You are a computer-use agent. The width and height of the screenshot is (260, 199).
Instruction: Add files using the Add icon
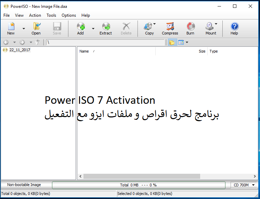coord(81,27)
